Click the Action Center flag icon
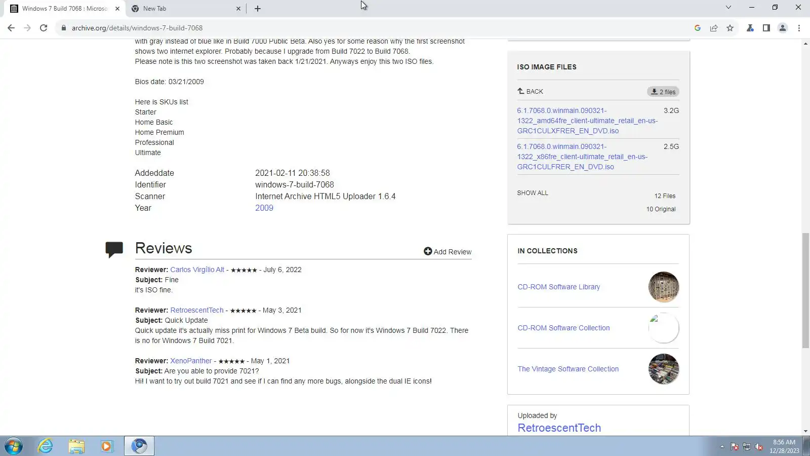 click(x=734, y=446)
